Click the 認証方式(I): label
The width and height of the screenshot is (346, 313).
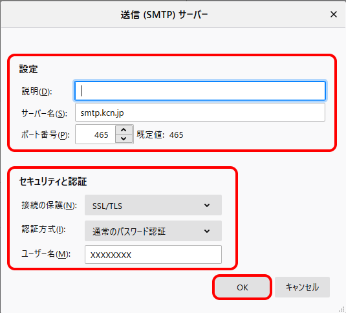[43, 229]
